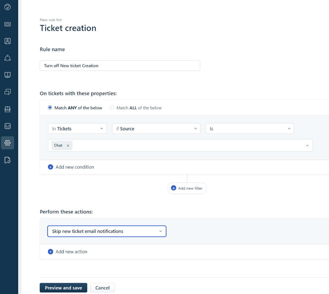Viewport: 329px width, 294px height.
Task: Click the bot icon in sidebar
Action: tap(7, 109)
